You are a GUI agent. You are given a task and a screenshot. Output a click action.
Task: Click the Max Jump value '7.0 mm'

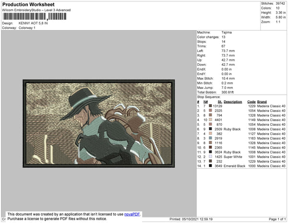pyautogui.click(x=227, y=87)
